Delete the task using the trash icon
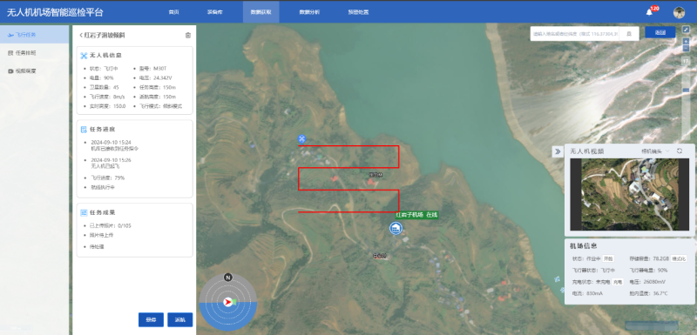 (x=188, y=36)
